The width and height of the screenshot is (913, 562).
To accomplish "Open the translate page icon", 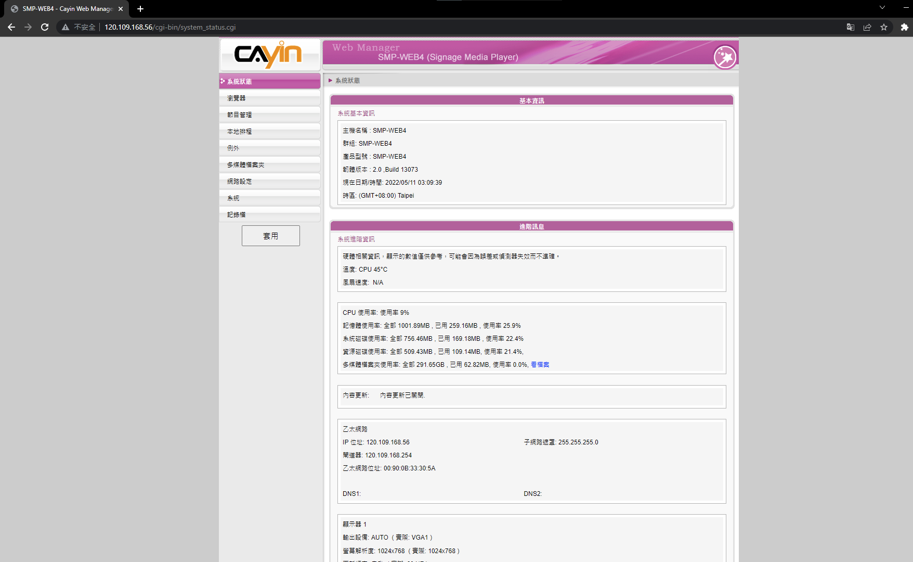I will click(x=851, y=27).
